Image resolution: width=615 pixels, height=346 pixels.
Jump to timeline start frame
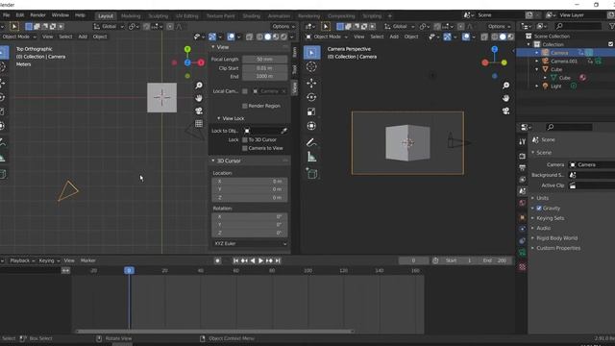(235, 260)
